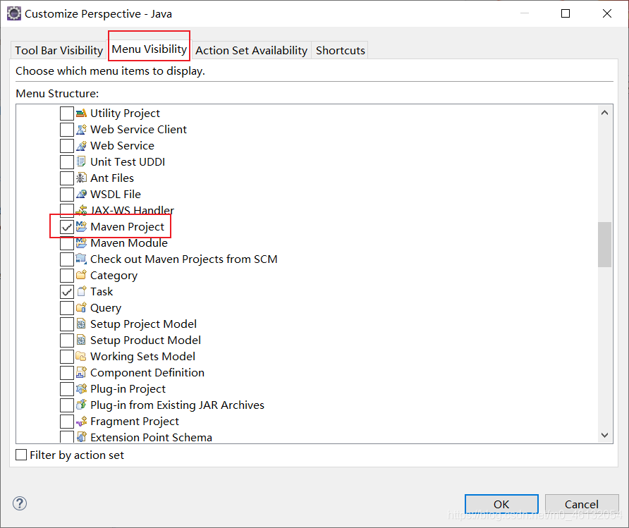Click the Working Sets Model icon
This screenshot has width=629, height=528.
(x=81, y=357)
